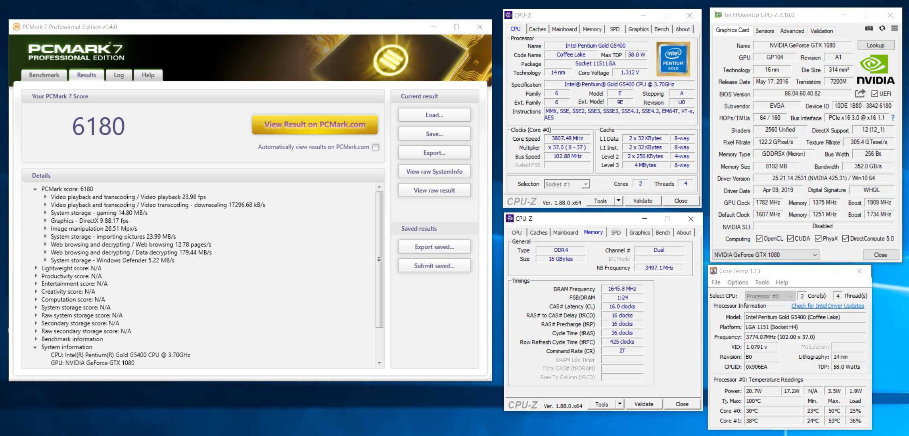Open Bench tab in lower CPU-Z
Viewport: 909px width, 436px height.
click(663, 232)
